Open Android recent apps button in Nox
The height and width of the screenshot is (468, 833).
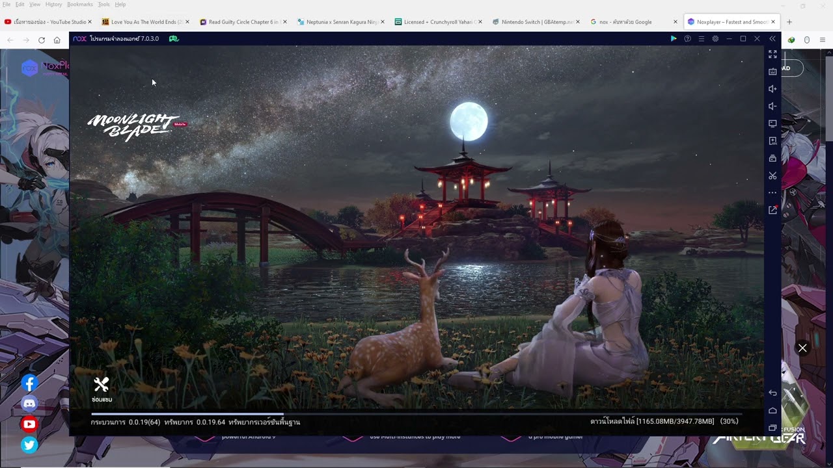[772, 428]
